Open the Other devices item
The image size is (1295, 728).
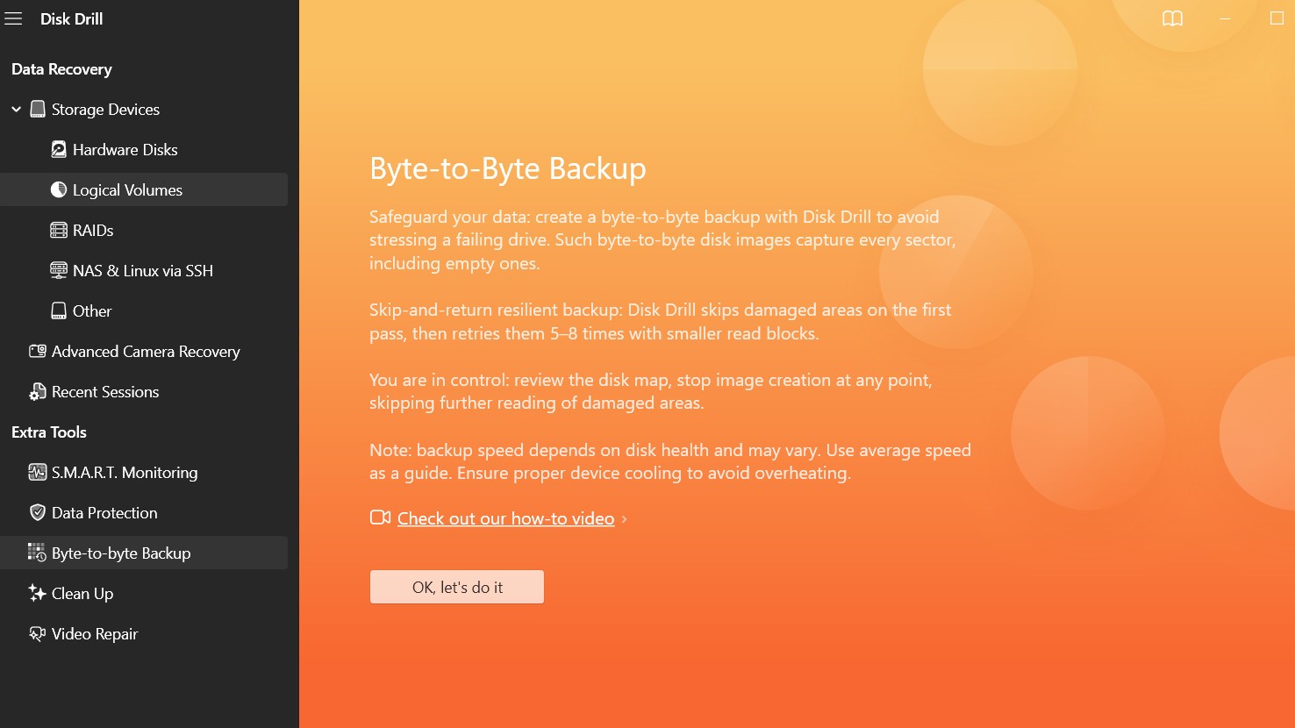[92, 311]
